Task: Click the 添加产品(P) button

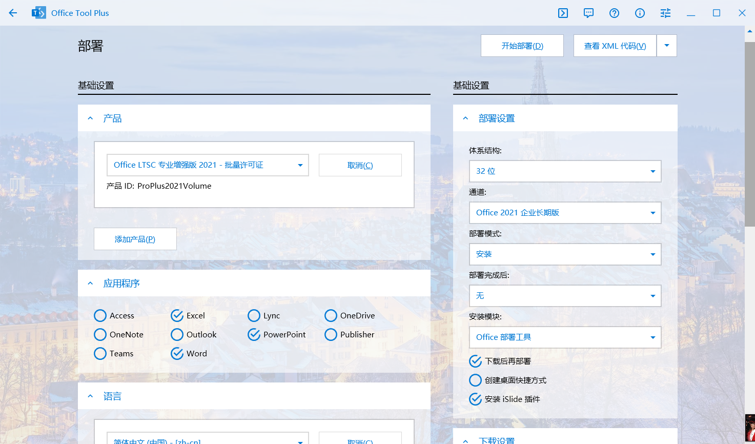Action: coord(135,239)
